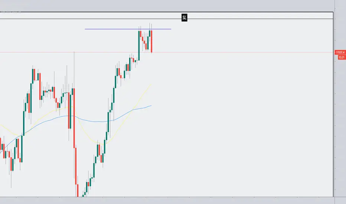Click the 12:21 candle countdown label
The height and width of the screenshot is (204, 346).
tap(342, 57)
